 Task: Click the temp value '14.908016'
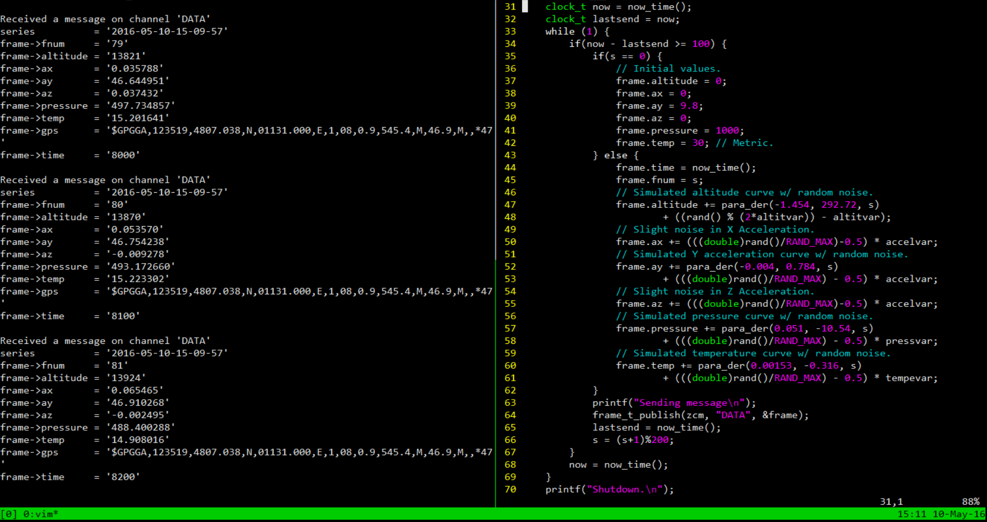pyautogui.click(x=138, y=440)
